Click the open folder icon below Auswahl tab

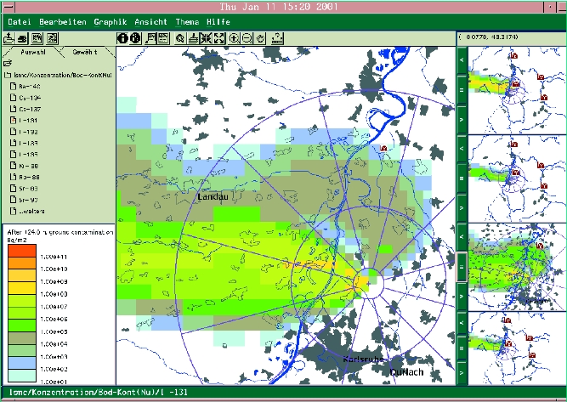coord(8,63)
